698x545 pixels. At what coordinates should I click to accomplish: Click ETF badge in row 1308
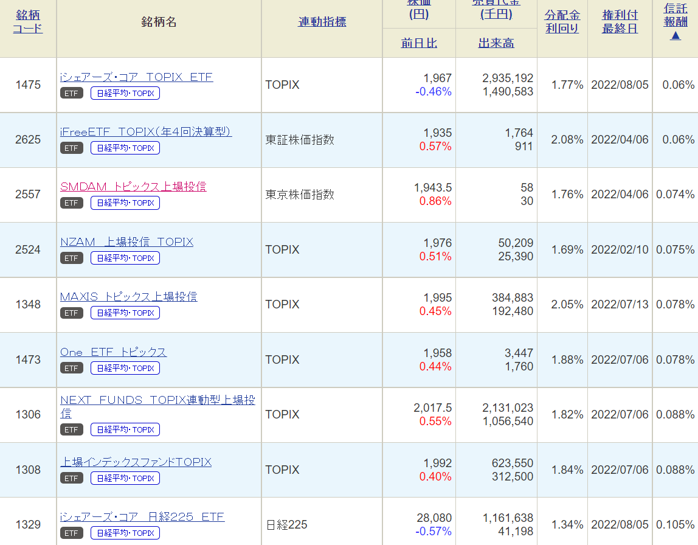pos(71,477)
